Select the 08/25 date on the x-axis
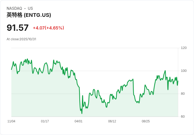The image size is (194, 135). [146, 121]
